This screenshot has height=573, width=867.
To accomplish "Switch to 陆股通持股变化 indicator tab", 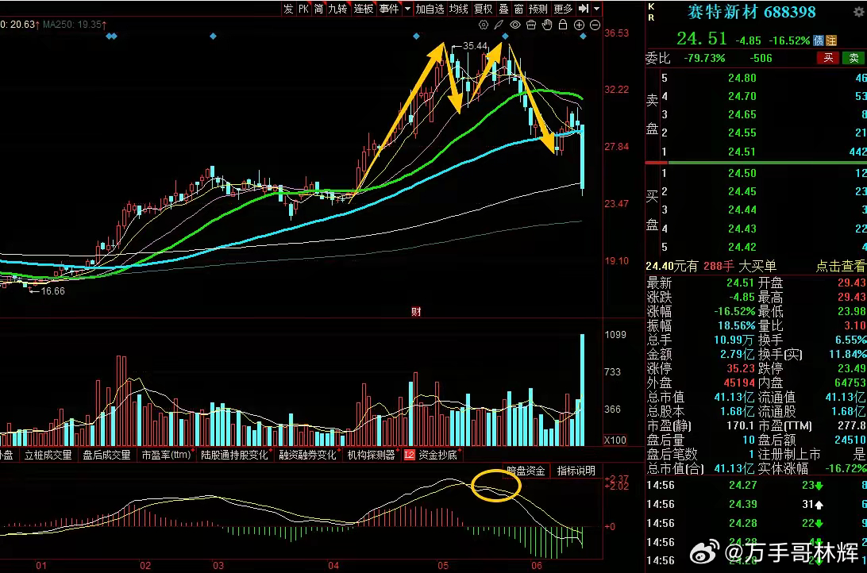I will (x=234, y=455).
